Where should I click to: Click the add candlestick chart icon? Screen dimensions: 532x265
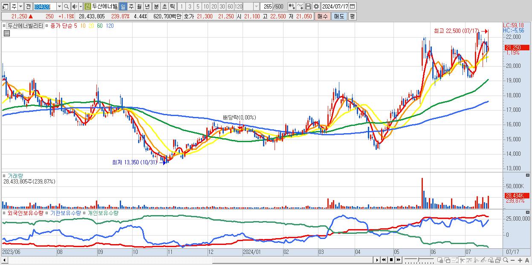coord(292,6)
